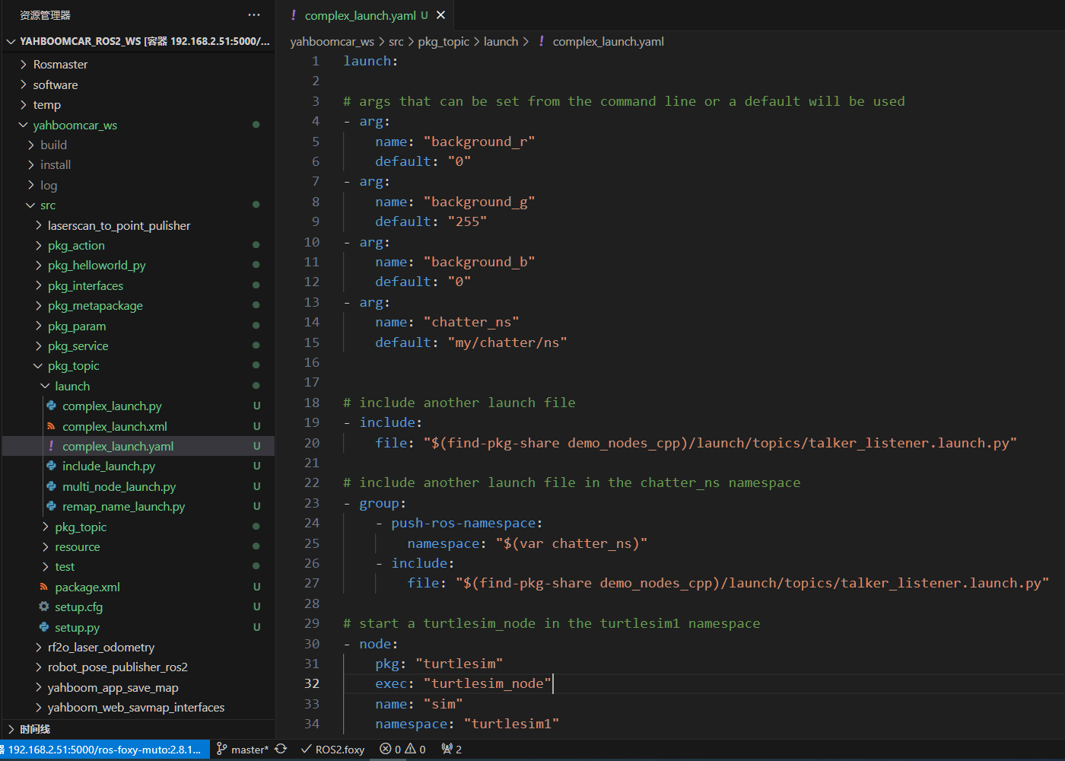Screen dimensions: 1065x761
Task: Click the launch breadcrumb segment
Action: 501,41
